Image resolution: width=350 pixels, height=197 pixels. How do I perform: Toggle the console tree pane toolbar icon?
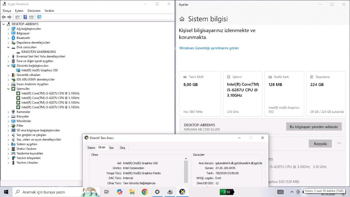pyautogui.click(x=17, y=17)
